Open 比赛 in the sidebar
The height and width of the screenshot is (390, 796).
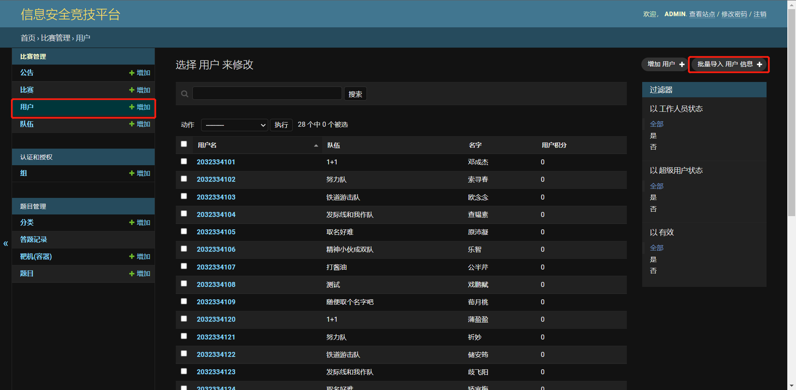(27, 90)
